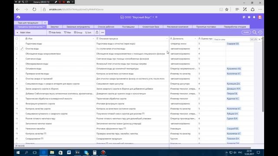Viewport: 278px width, 156px height.
Task: Open browser reading view icon
Action: pyautogui.click(x=221, y=10)
